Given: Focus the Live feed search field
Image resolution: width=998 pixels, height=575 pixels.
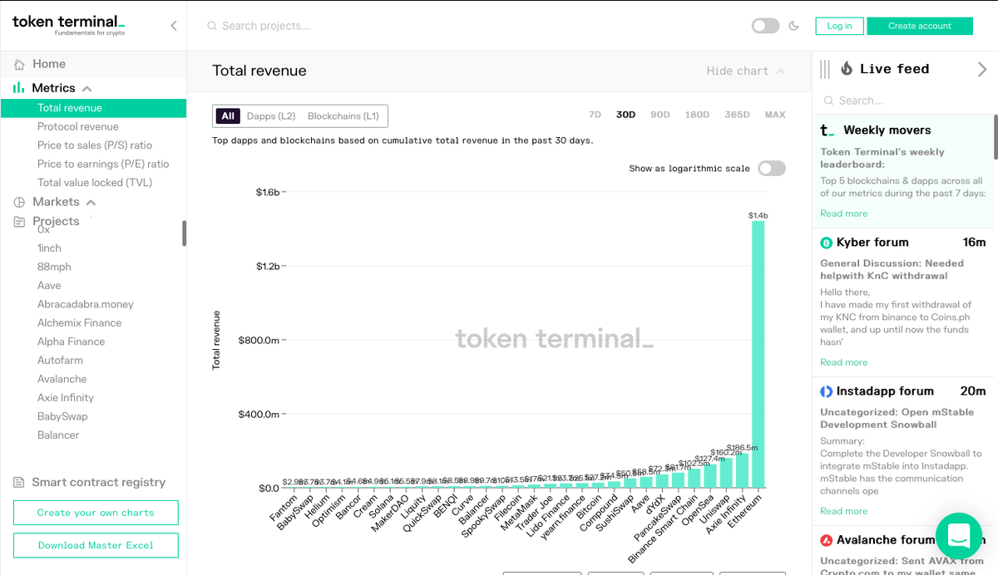Looking at the screenshot, I should (902, 101).
